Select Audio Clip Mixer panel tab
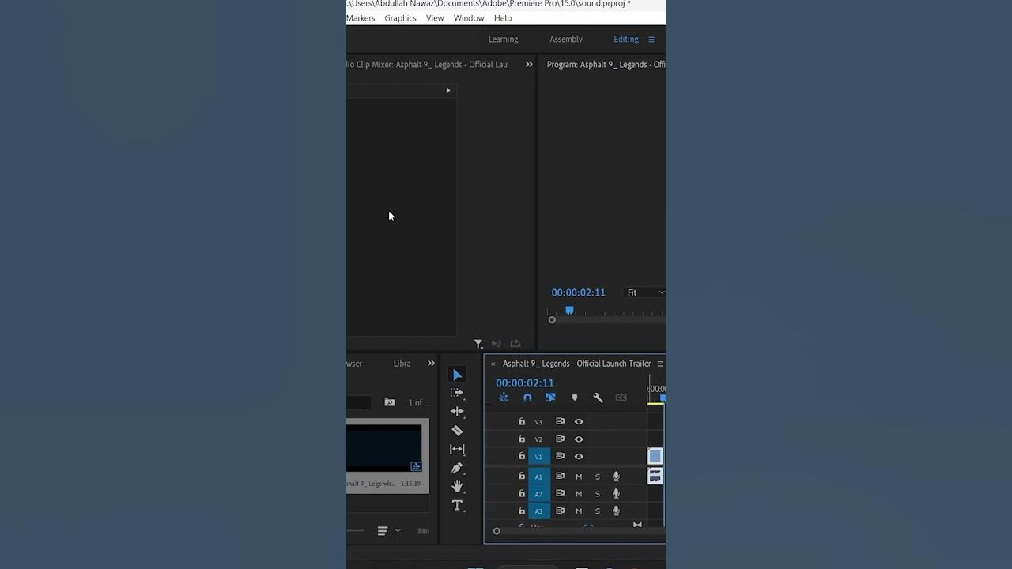The height and width of the screenshot is (569, 1012). click(x=427, y=65)
